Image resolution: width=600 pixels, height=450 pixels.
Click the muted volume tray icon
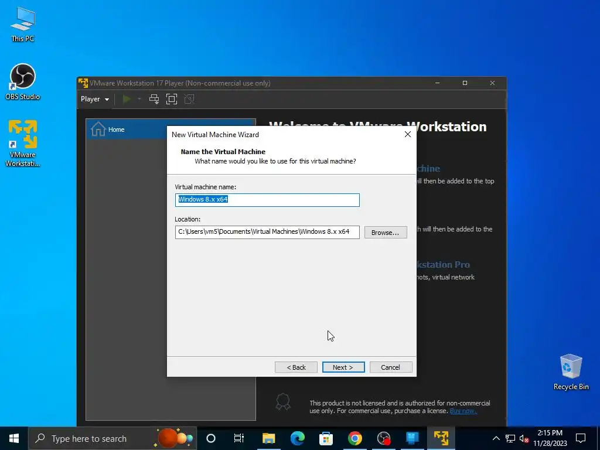pos(524,438)
